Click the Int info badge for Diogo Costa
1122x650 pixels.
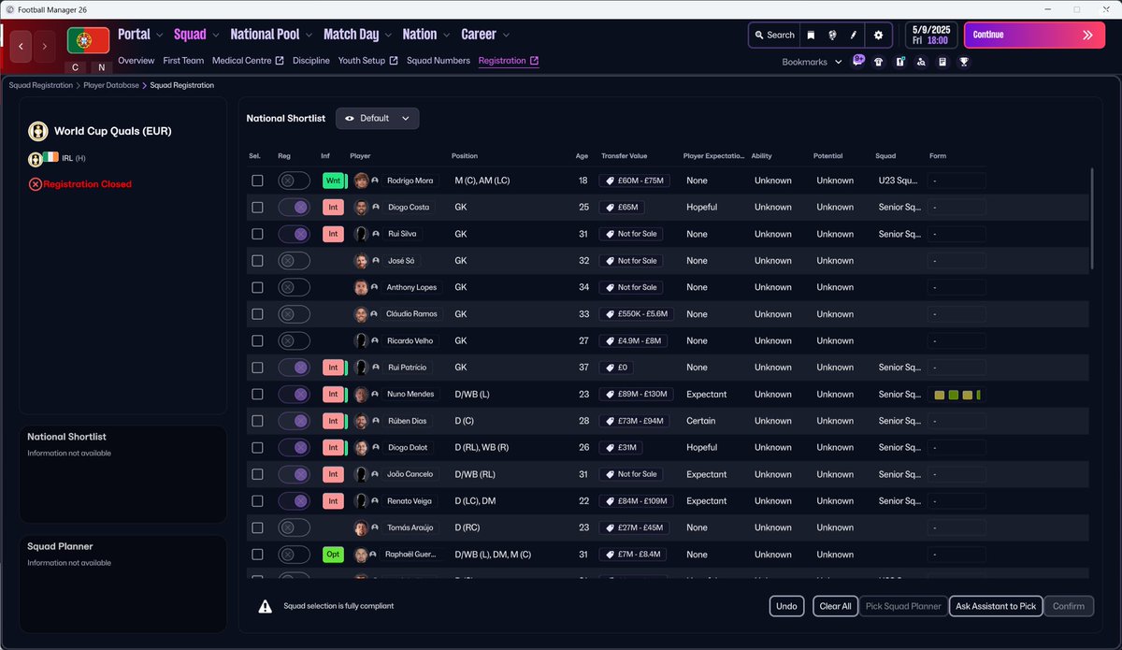pyautogui.click(x=333, y=207)
